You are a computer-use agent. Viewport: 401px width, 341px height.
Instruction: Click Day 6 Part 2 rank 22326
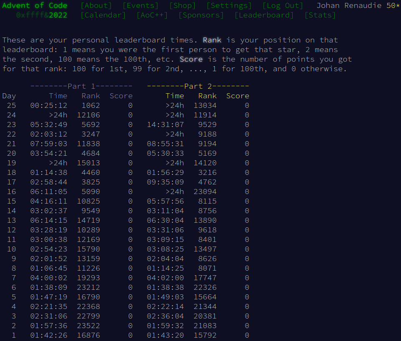pos(205,287)
